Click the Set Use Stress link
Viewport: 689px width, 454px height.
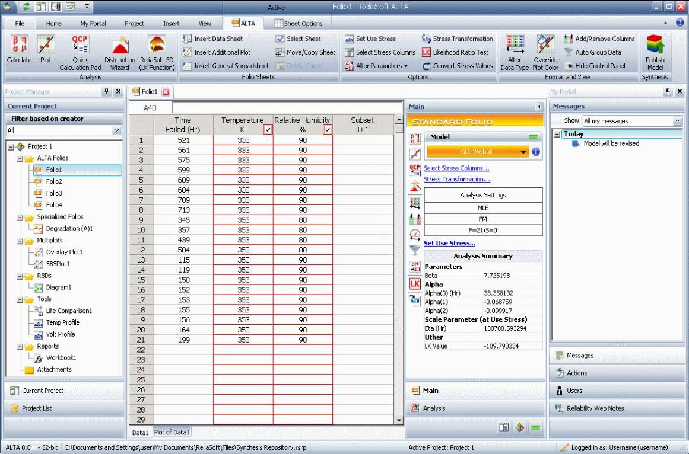(x=449, y=243)
